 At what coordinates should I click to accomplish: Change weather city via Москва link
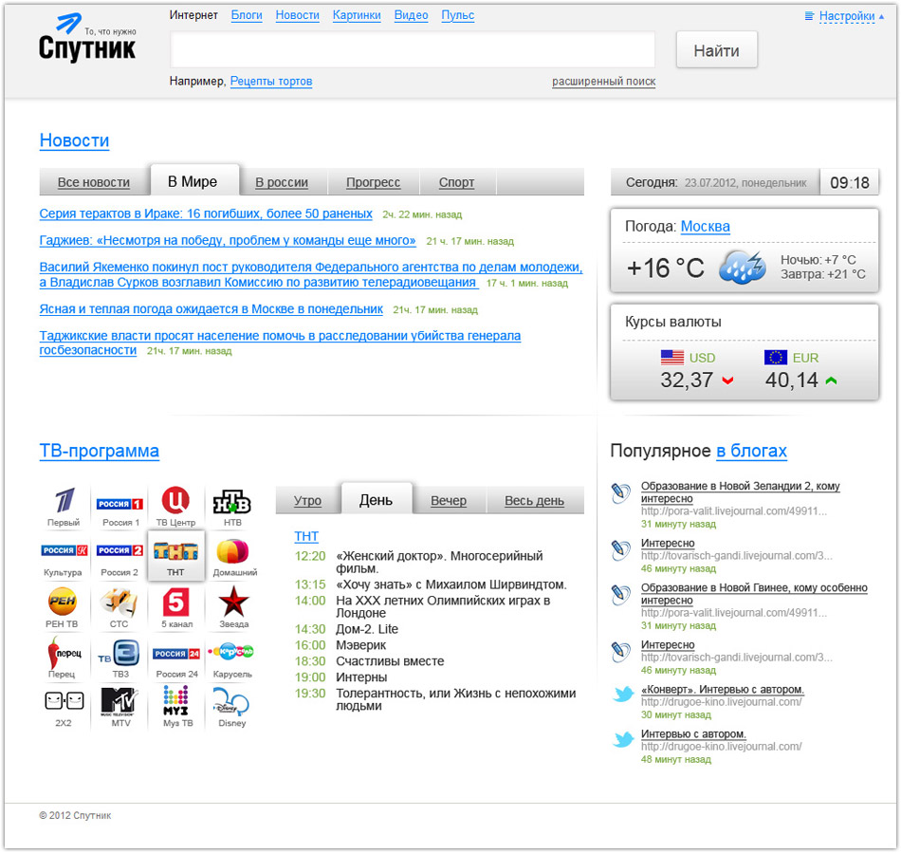[705, 227]
